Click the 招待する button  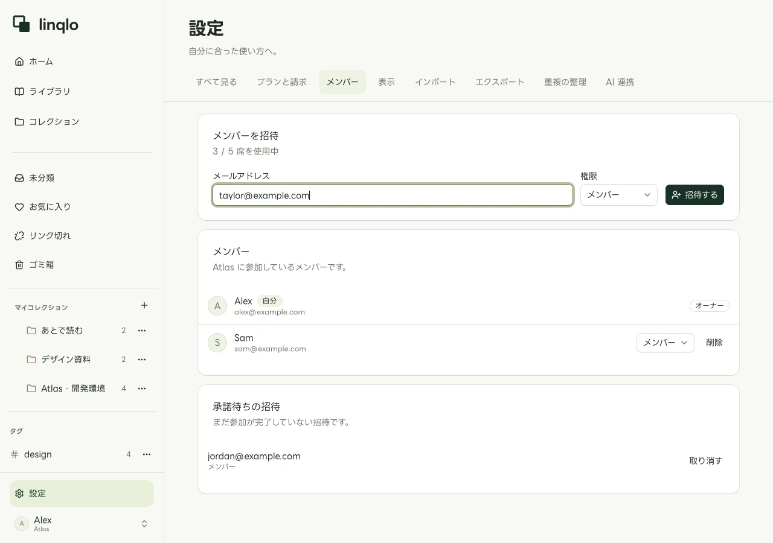(x=694, y=195)
